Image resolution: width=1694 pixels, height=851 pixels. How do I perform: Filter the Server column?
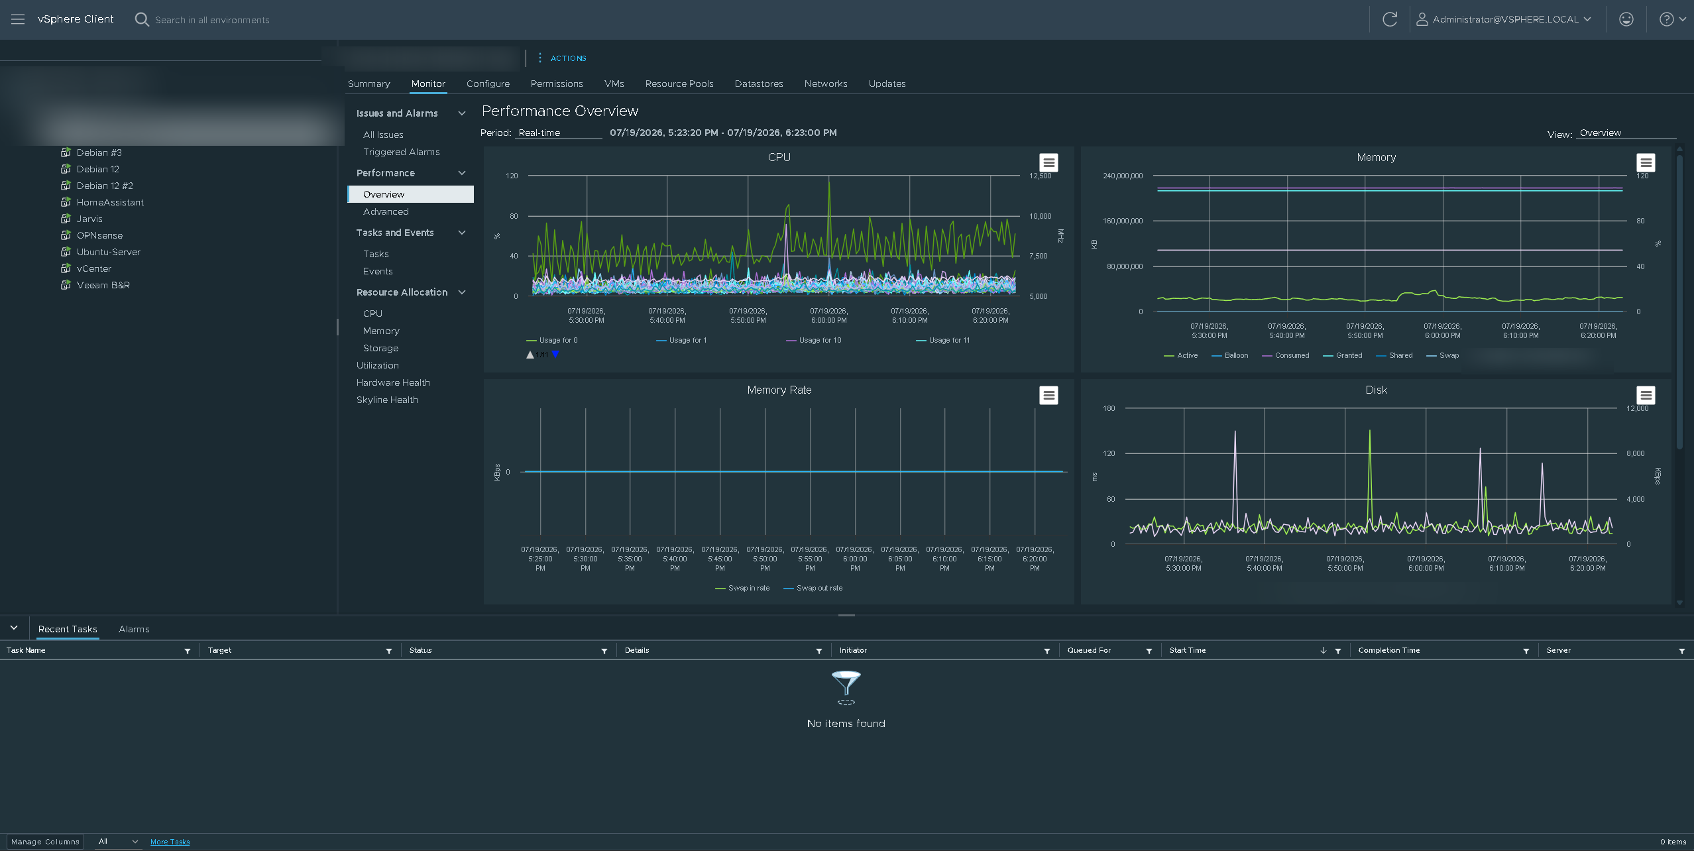[1682, 651]
